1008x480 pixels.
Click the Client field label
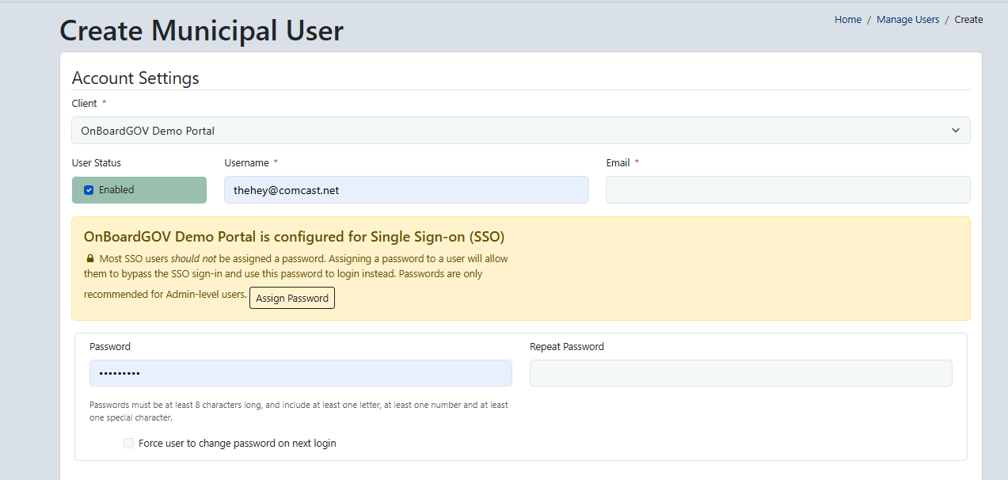coord(85,104)
